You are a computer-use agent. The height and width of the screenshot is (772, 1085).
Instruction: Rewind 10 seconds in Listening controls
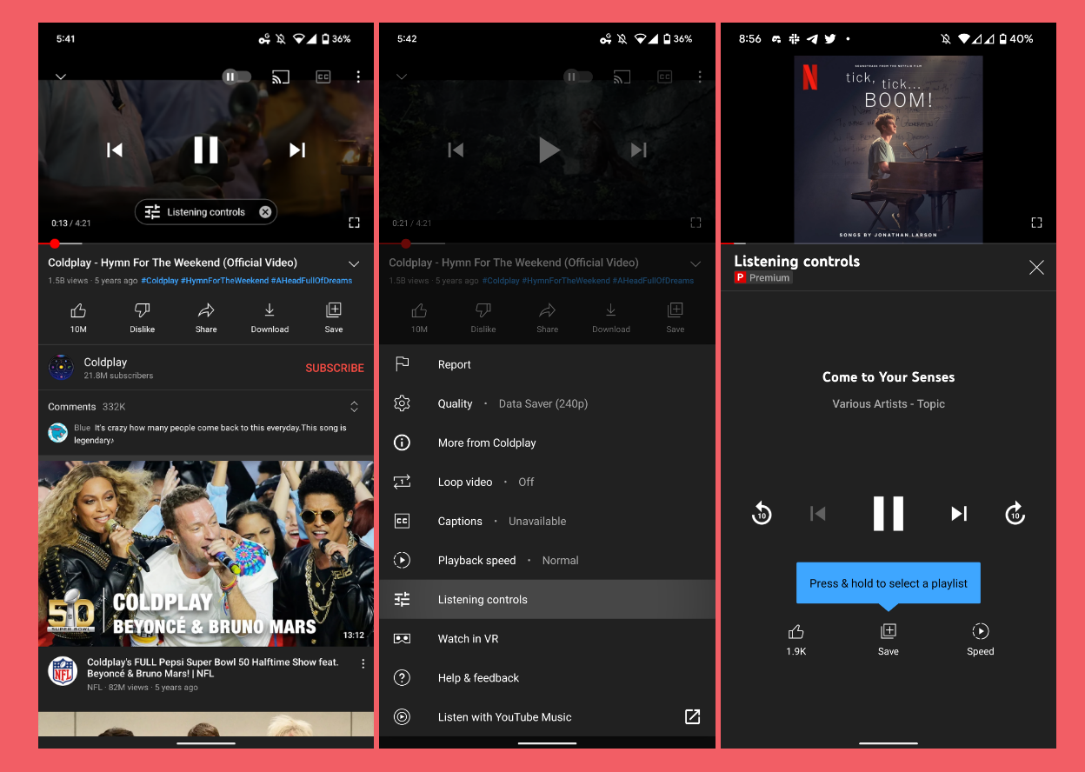coord(762,514)
